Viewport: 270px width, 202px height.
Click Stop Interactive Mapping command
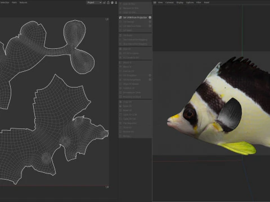coord(135,44)
